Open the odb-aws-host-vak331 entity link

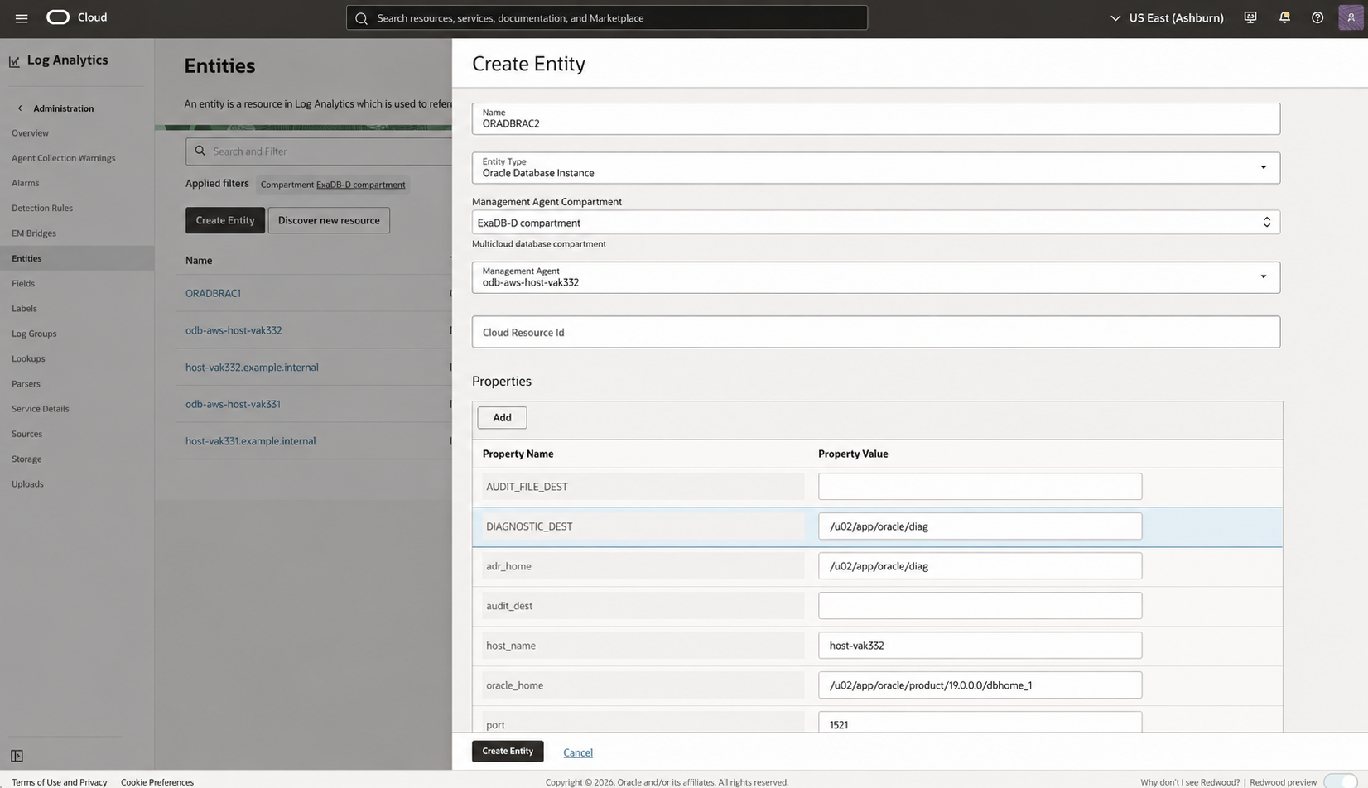233,404
